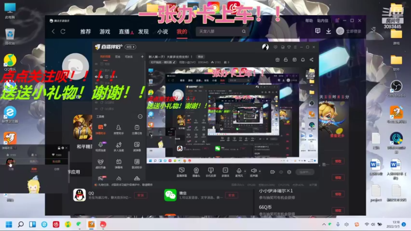Add 手机投屏 phone casting source

[x=211, y=172]
